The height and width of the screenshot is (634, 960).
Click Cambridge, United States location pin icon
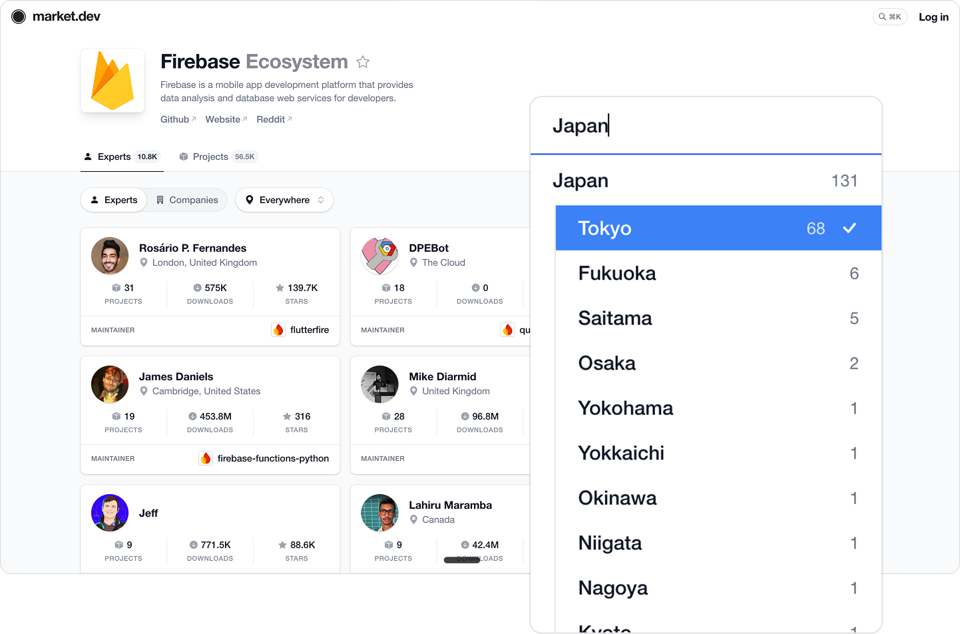coord(144,391)
